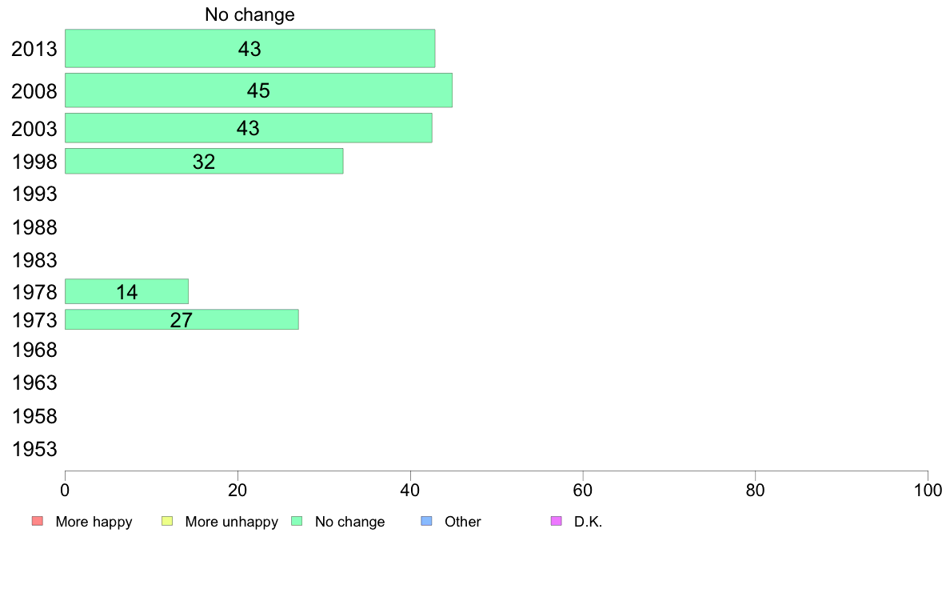
Task: Click the More happy legend label
Action: [94, 522]
